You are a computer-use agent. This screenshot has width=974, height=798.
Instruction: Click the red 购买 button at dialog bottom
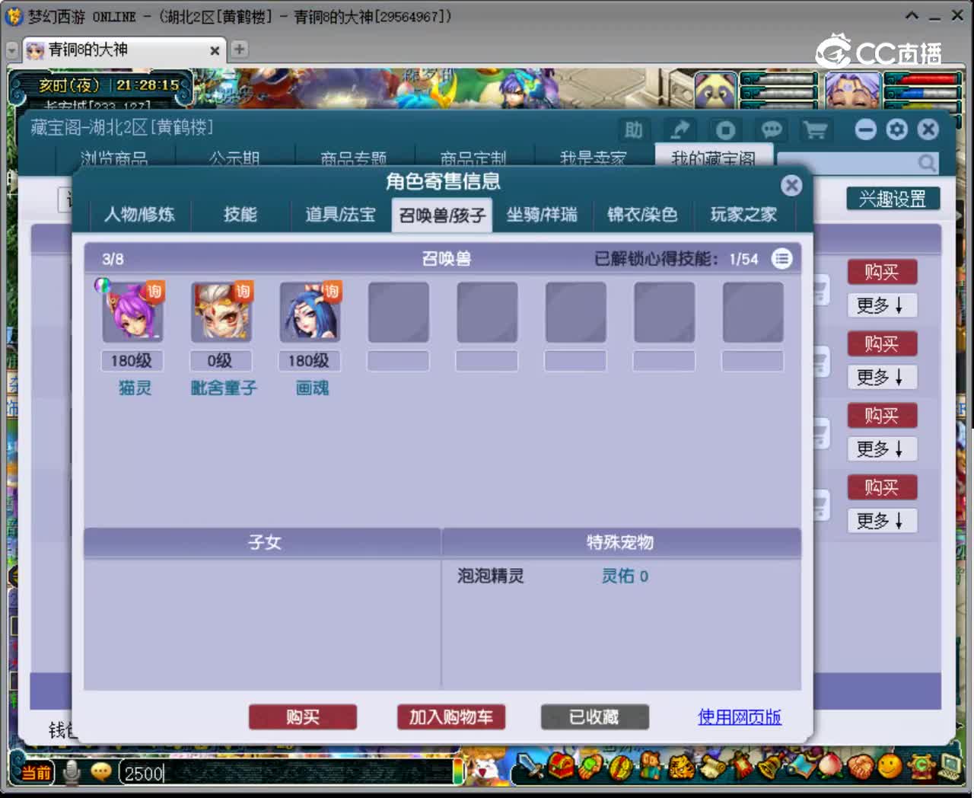pos(303,717)
